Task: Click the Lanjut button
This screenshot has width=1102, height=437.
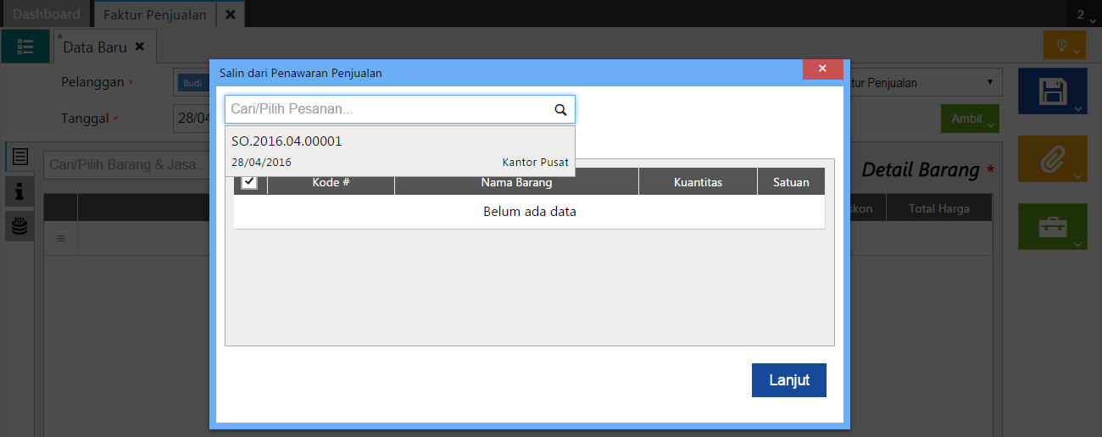Action: 788,380
